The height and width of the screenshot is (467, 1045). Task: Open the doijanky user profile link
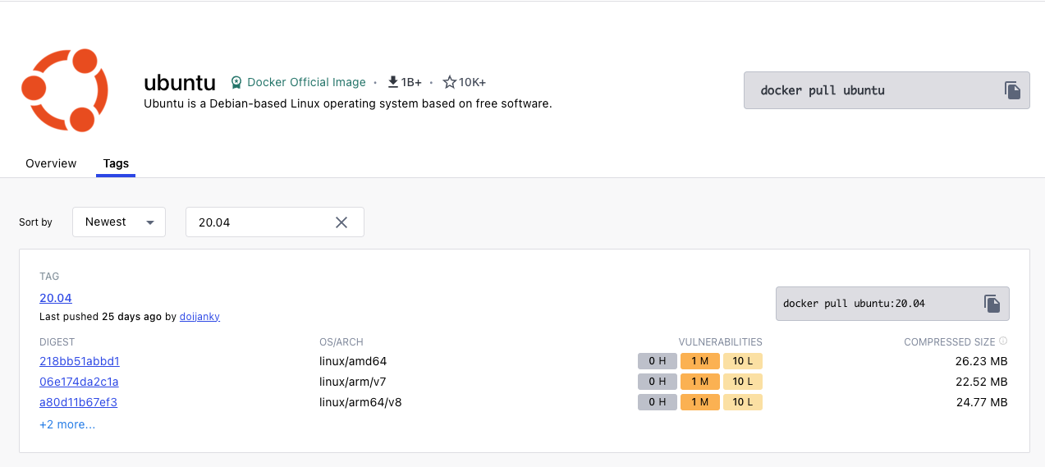point(199,316)
